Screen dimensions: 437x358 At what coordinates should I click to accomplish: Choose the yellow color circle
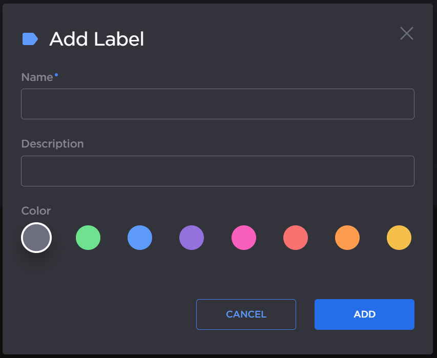[399, 237]
